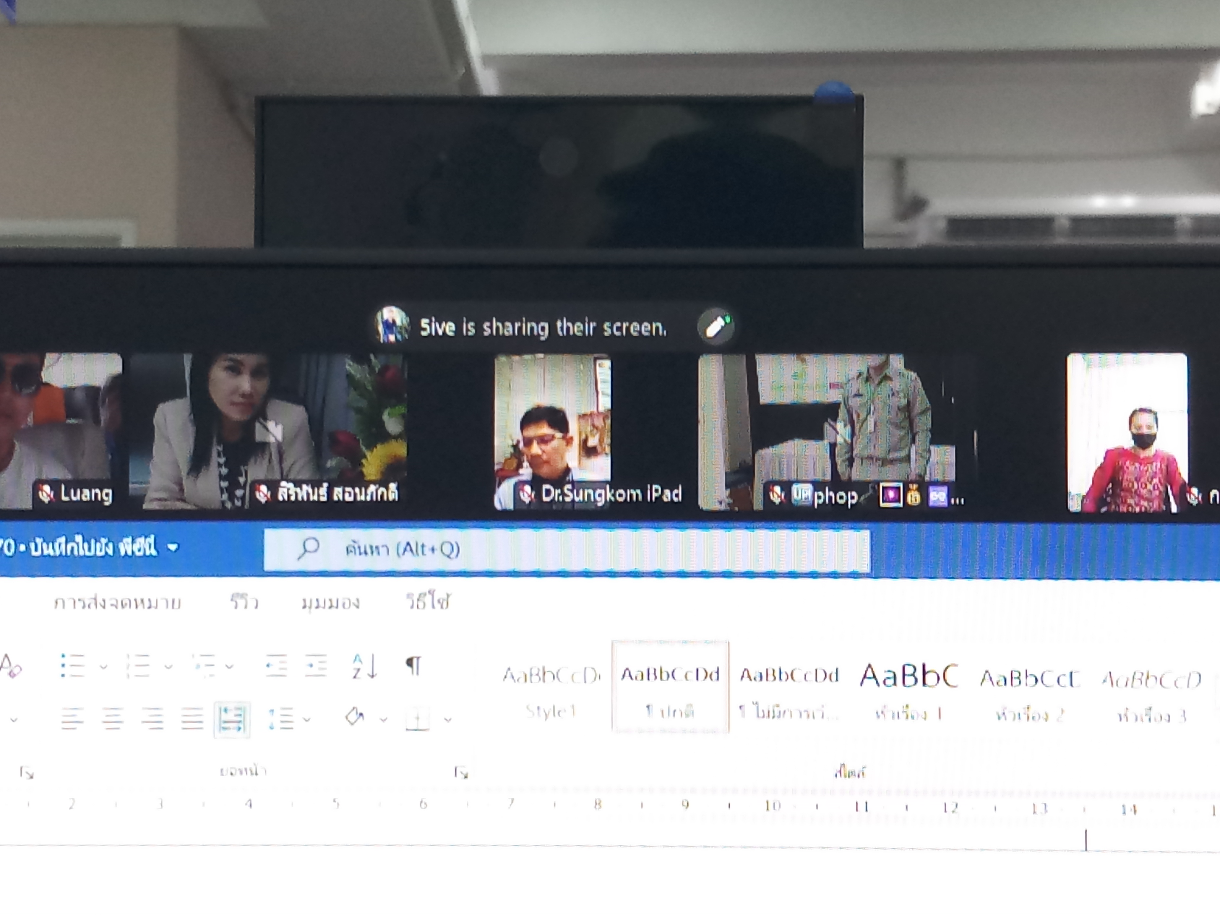1220x915 pixels.
Task: Open the การส่งจดหมาย (Mailings) ribbon tab
Action: click(117, 603)
